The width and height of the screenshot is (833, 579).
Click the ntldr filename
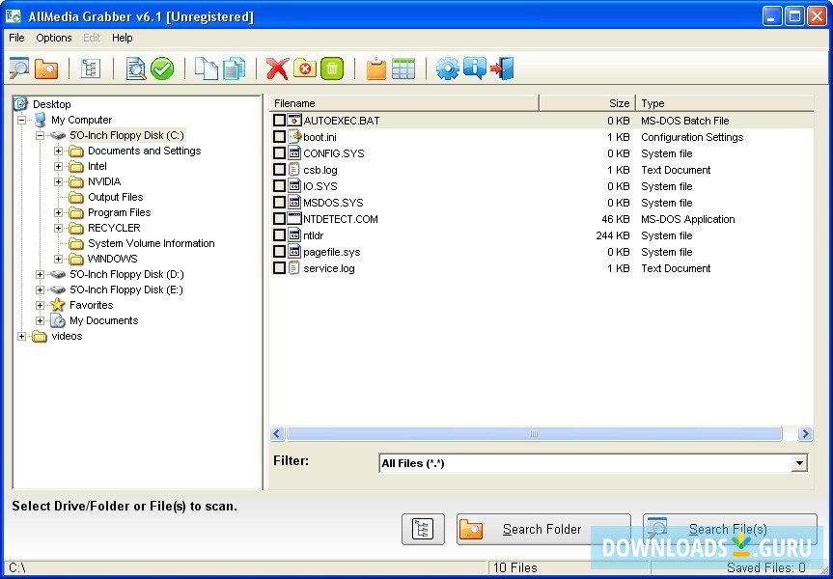[313, 235]
